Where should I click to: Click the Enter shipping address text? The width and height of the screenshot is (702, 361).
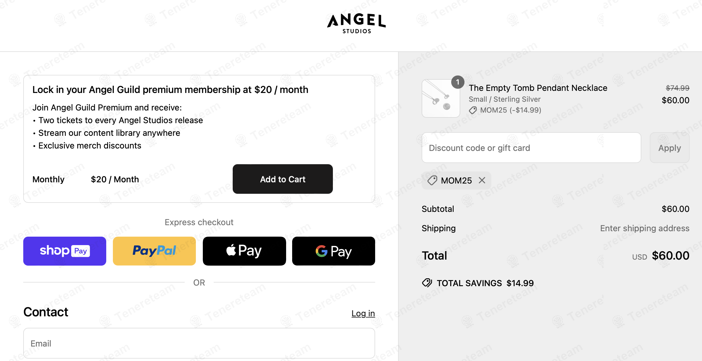(645, 228)
